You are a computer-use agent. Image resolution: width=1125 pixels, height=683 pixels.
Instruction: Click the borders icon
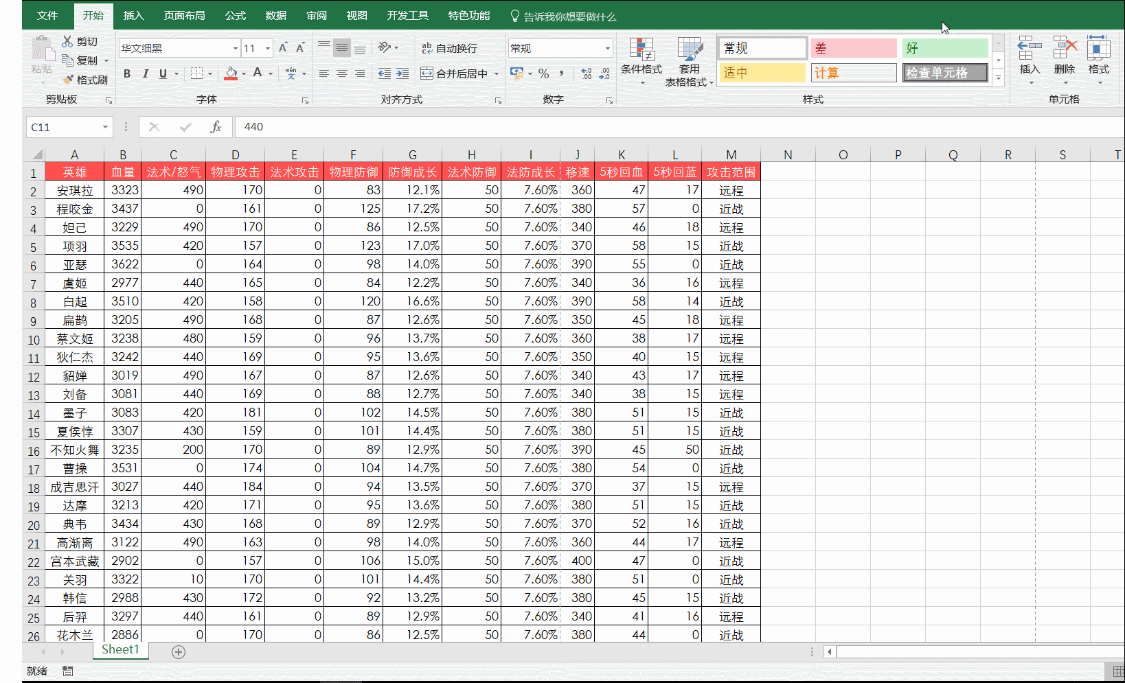197,73
